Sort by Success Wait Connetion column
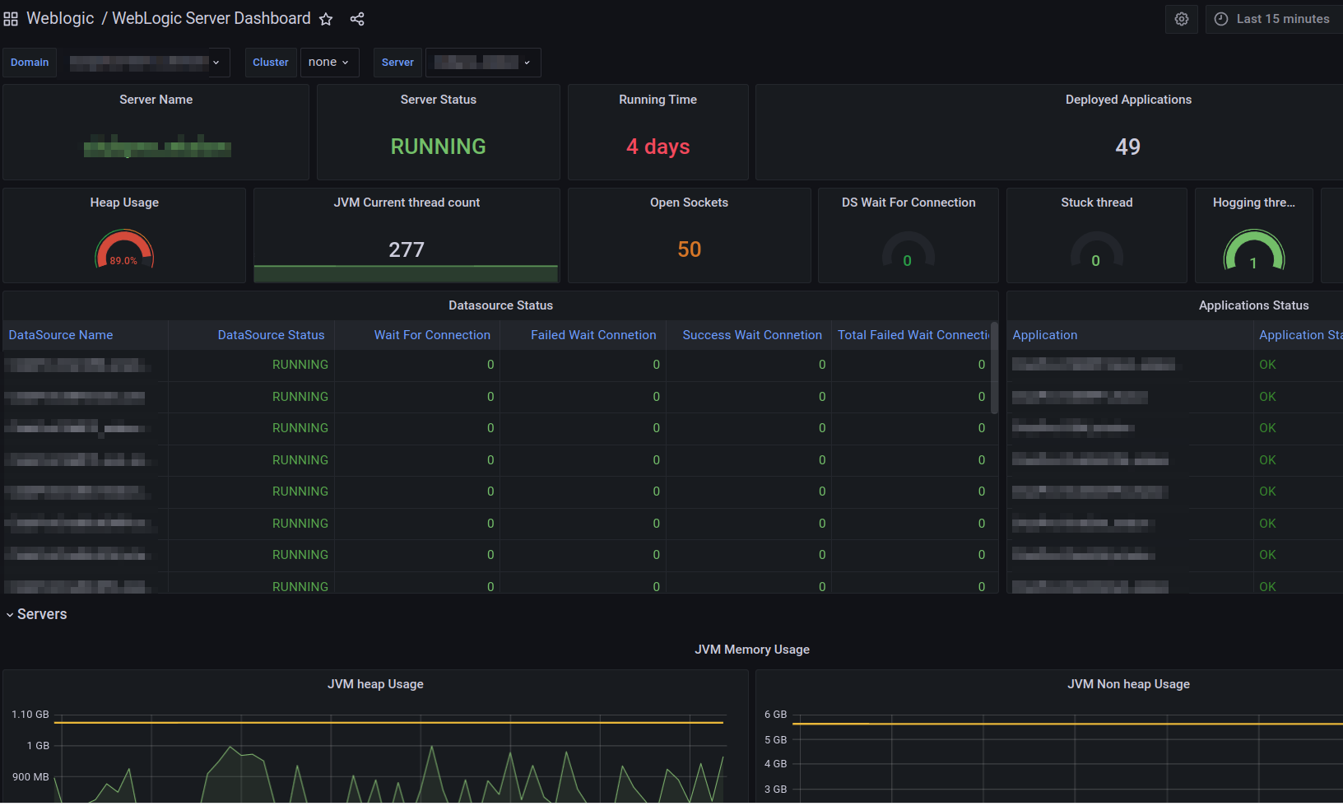 click(752, 335)
